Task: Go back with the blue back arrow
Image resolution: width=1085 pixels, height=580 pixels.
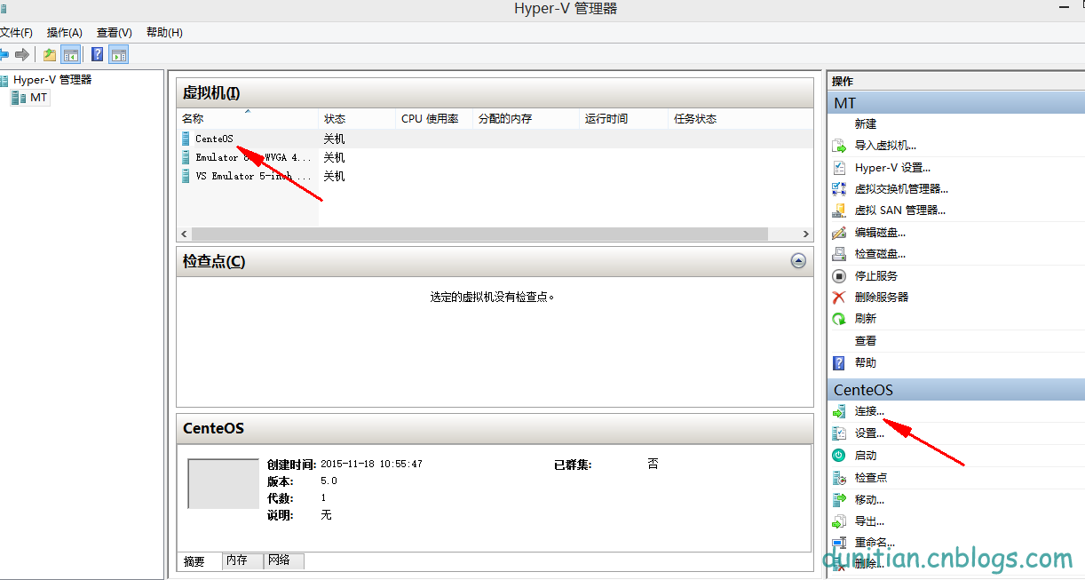Action: coord(4,54)
